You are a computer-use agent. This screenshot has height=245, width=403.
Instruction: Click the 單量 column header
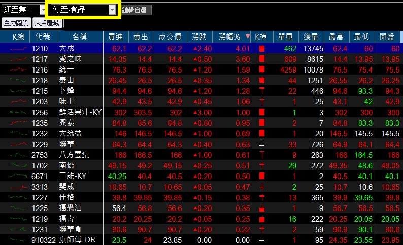[x=286, y=37]
